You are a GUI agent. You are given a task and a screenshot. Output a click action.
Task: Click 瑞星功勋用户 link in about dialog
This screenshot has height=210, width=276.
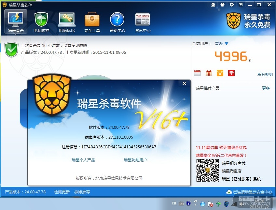(135, 160)
